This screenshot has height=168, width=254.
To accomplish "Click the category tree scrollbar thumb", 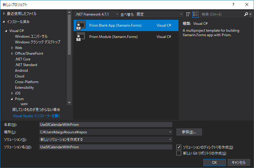I will [69, 35].
